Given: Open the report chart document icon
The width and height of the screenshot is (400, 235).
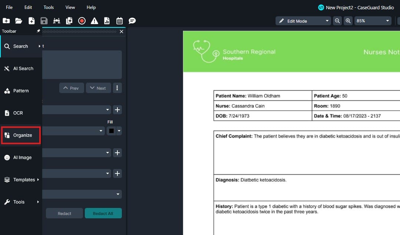Looking at the screenshot, I should [107, 21].
